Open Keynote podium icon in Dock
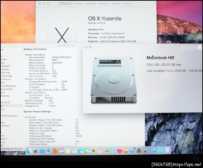Image resolution: width=203 pixels, height=168 pixels. 113,150
